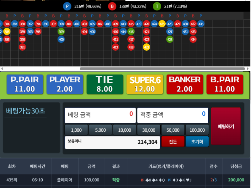Click the scrollbar right arrow
This screenshot has width=251, height=188.
(248, 69)
